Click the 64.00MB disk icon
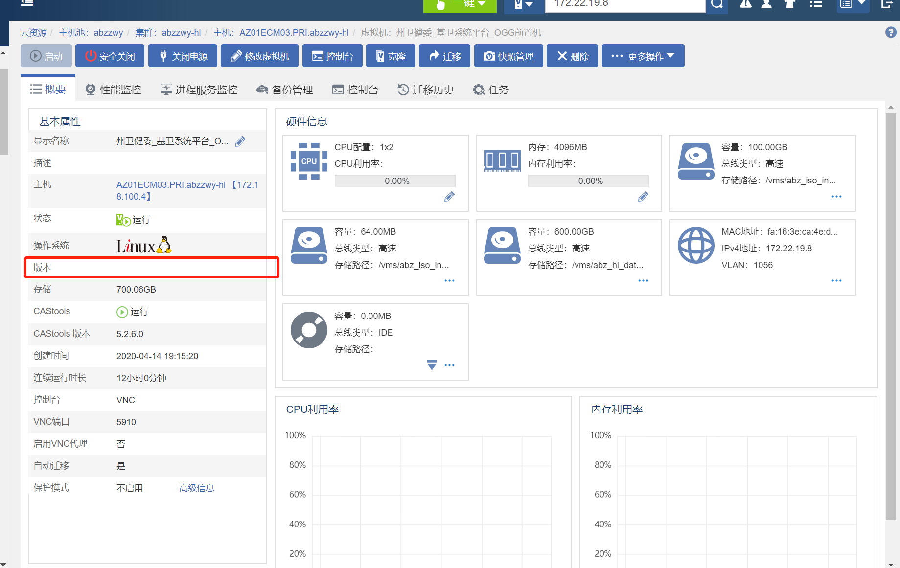Screen dimensions: 900x568 (x=309, y=245)
